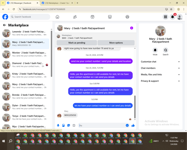Expand Media, files and links section
This screenshot has width=187, height=150.
(160, 75)
